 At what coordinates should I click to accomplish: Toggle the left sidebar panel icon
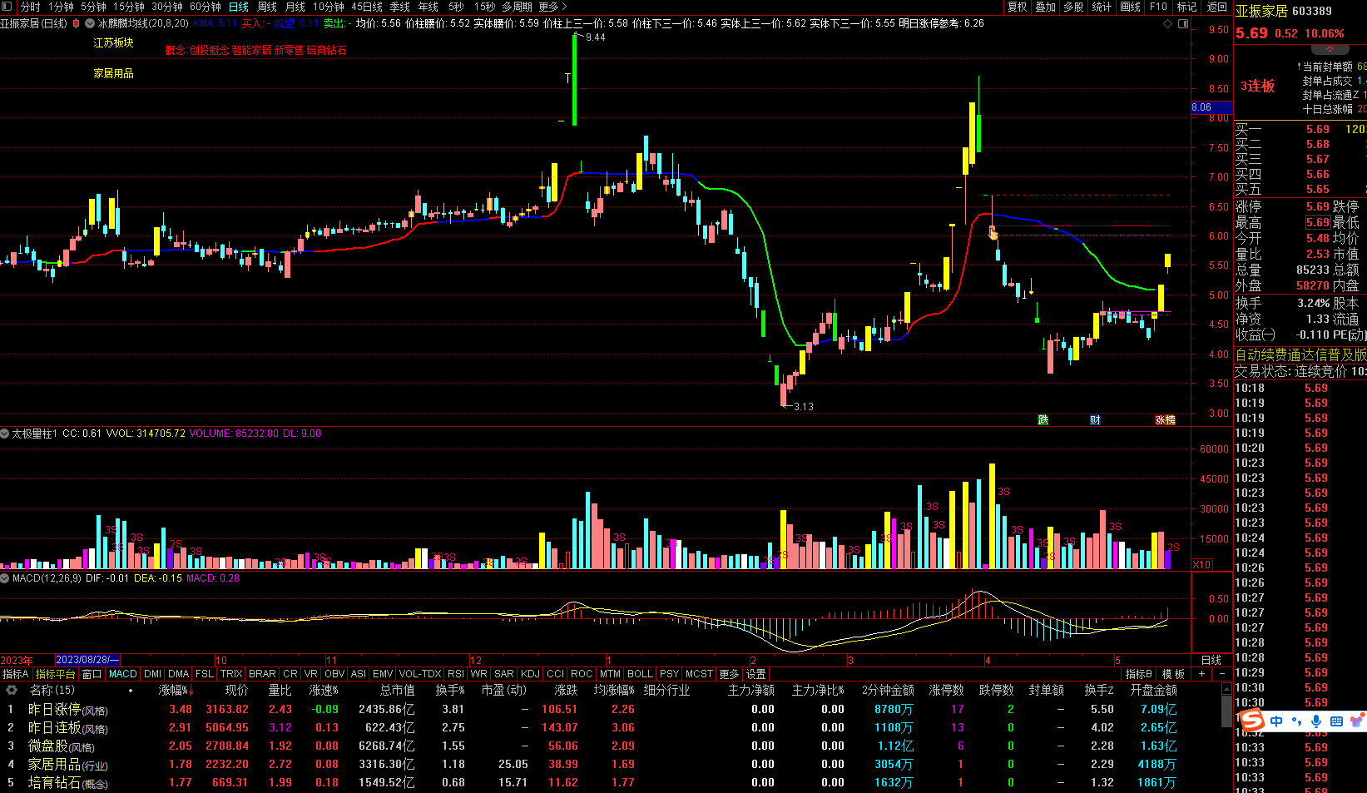[x=7, y=7]
